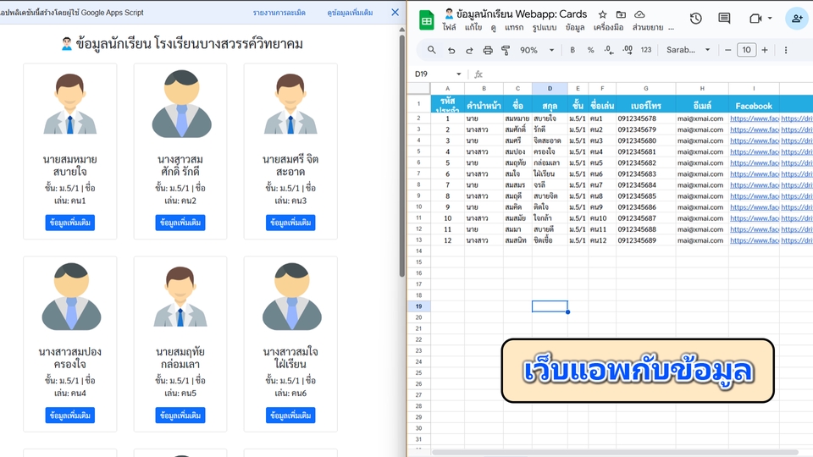Open the เครื่องมือ (Tools) menu
The width and height of the screenshot is (813, 457).
608,27
